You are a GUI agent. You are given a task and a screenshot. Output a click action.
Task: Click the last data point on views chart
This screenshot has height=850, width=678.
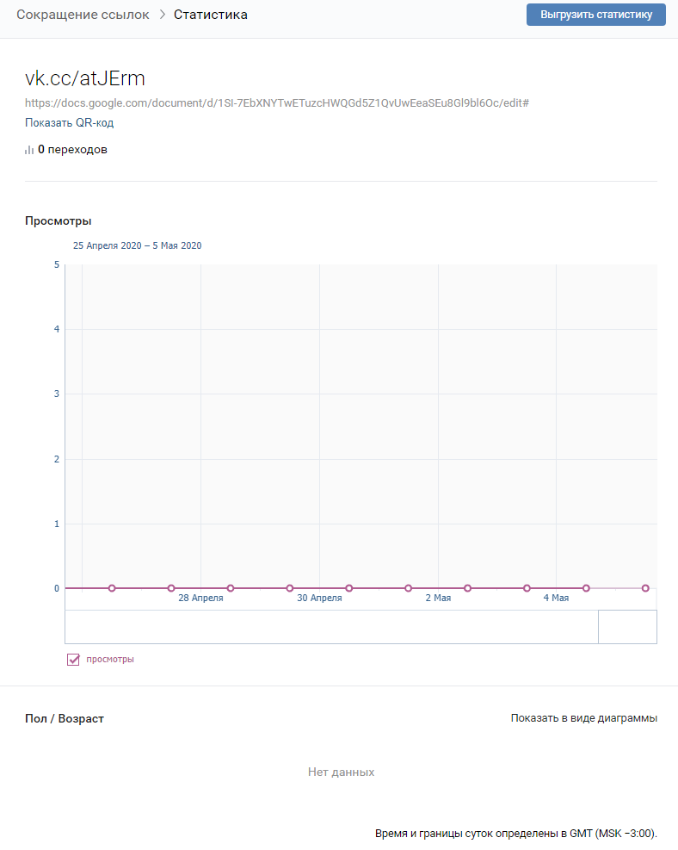pos(645,588)
